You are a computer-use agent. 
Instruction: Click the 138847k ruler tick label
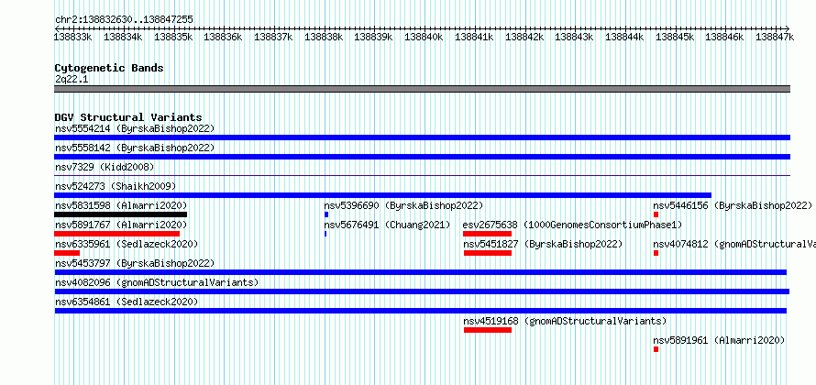(x=775, y=37)
